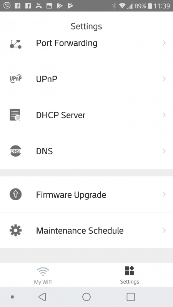Viewport: 173px width, 307px height.
Task: Open the DHCP Server settings entry
Action: [x=86, y=115]
